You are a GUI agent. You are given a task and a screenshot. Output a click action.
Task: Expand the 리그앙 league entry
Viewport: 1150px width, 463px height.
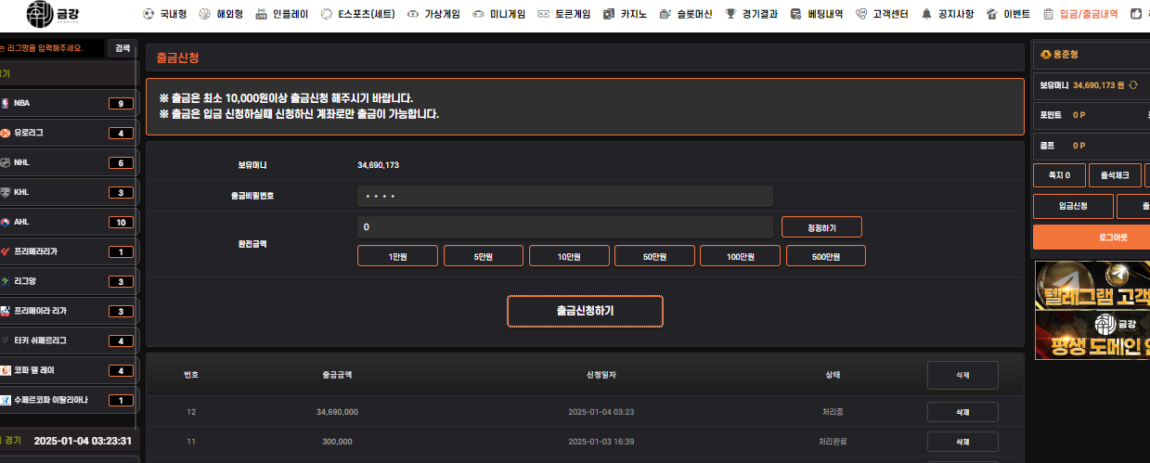[x=70, y=281]
